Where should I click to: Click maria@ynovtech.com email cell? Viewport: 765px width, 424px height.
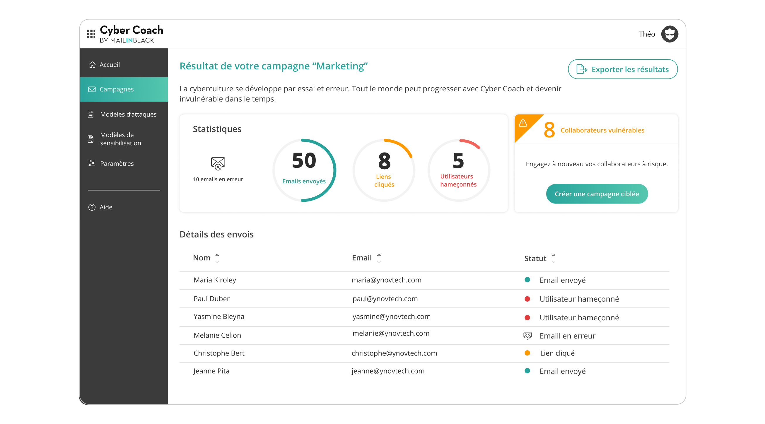(386, 280)
